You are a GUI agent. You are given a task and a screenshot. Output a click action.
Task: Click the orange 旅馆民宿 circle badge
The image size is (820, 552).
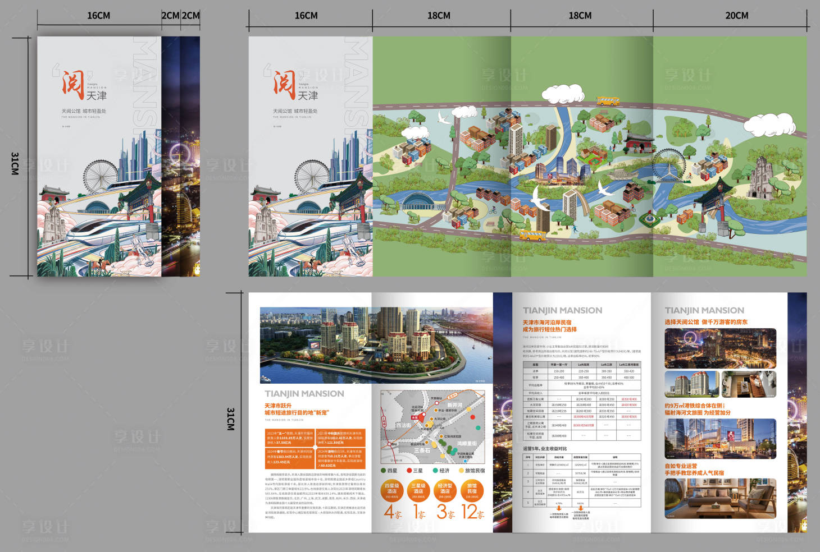[x=471, y=491]
